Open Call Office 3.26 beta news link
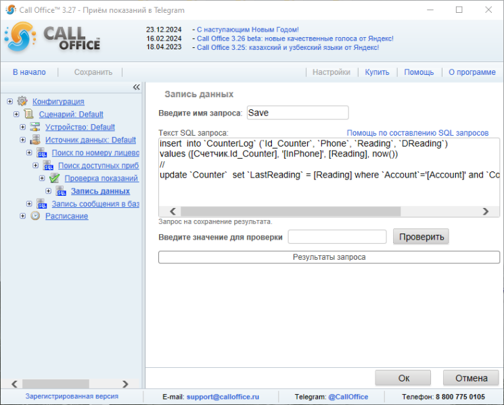 pos(295,38)
